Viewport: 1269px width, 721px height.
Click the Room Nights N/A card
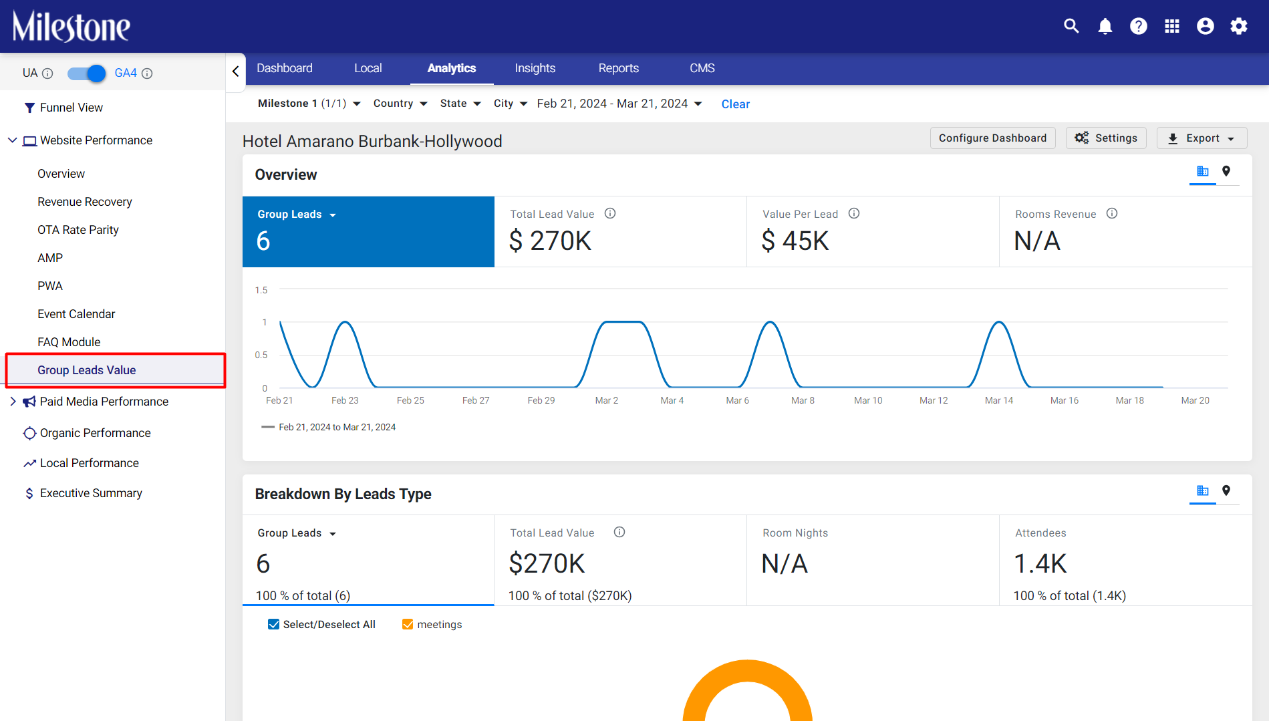[873, 561]
